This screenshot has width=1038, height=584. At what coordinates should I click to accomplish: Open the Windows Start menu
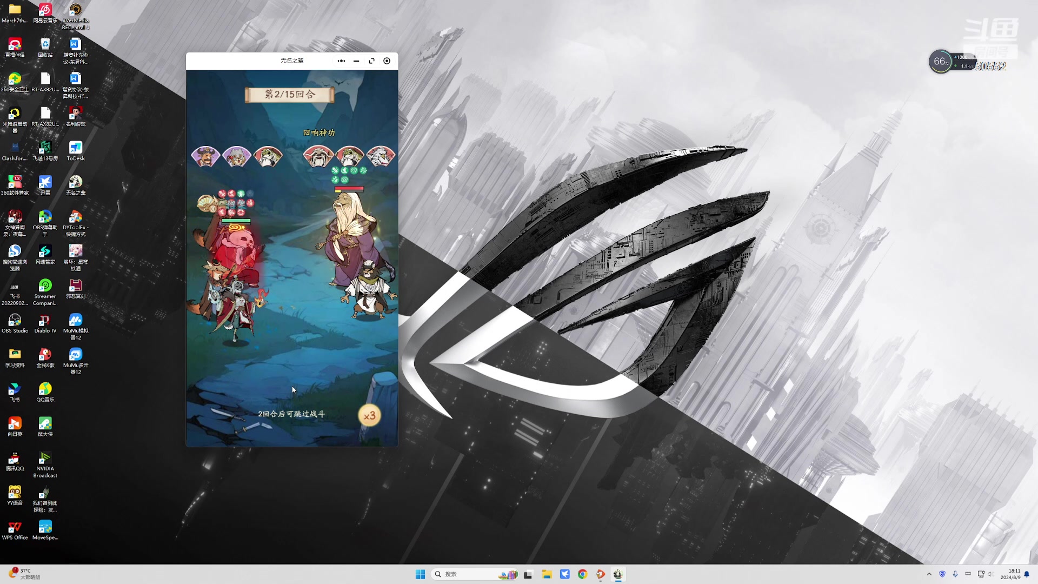(420, 574)
